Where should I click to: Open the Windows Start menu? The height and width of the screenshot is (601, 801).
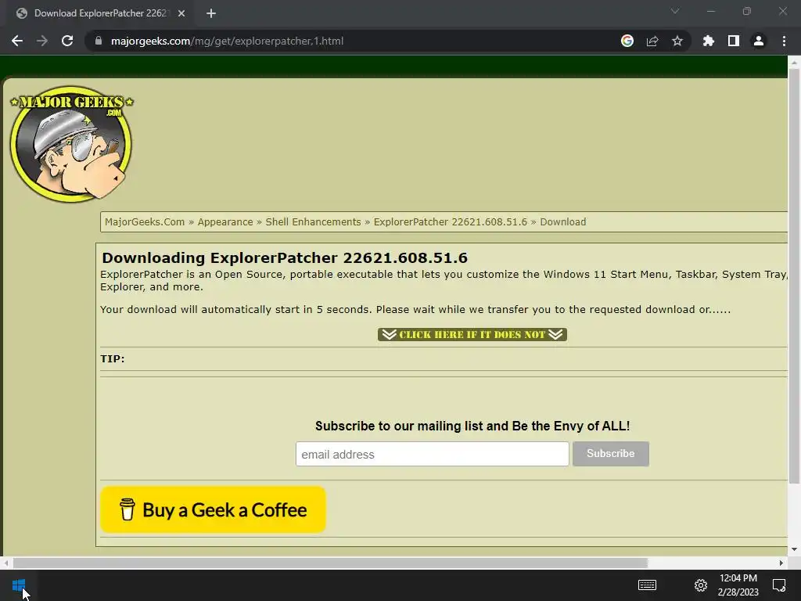point(19,585)
